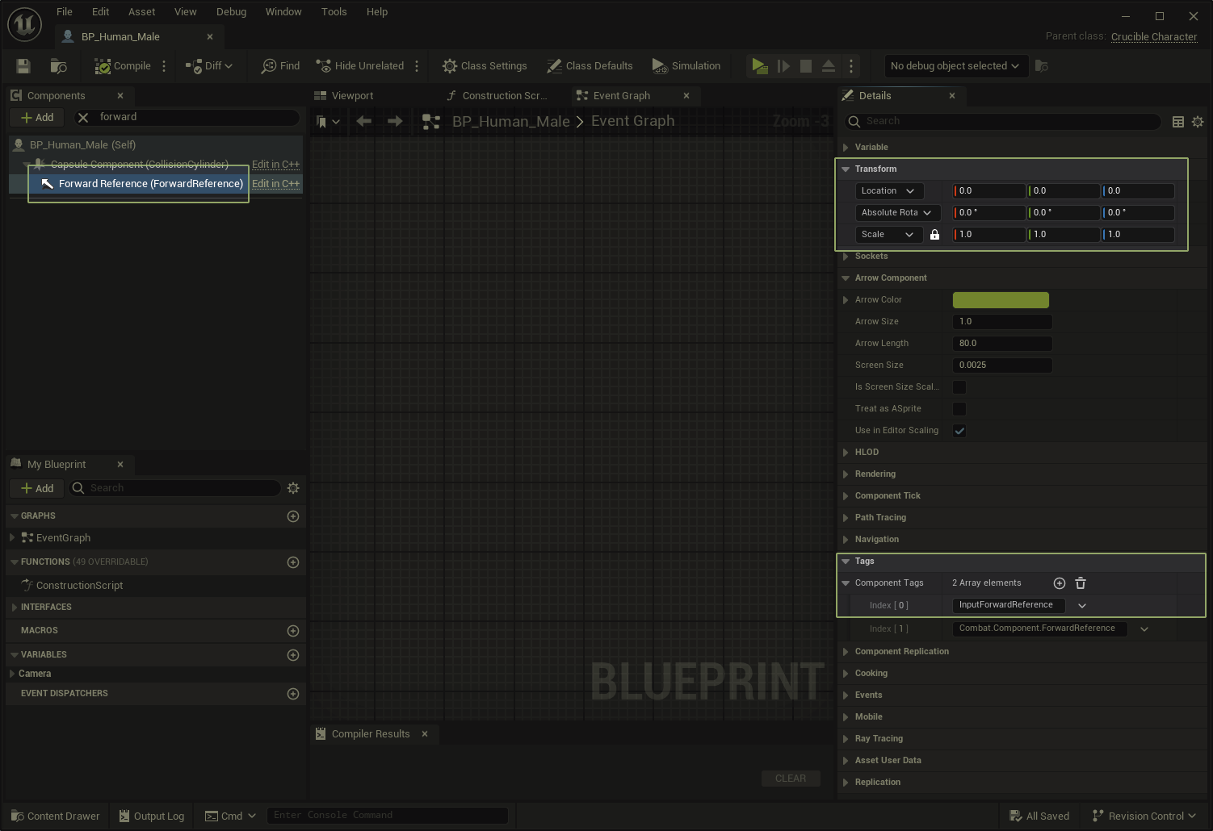Screen dimensions: 1213x831
Task: Add a new macro with plus icon
Action: click(293, 631)
